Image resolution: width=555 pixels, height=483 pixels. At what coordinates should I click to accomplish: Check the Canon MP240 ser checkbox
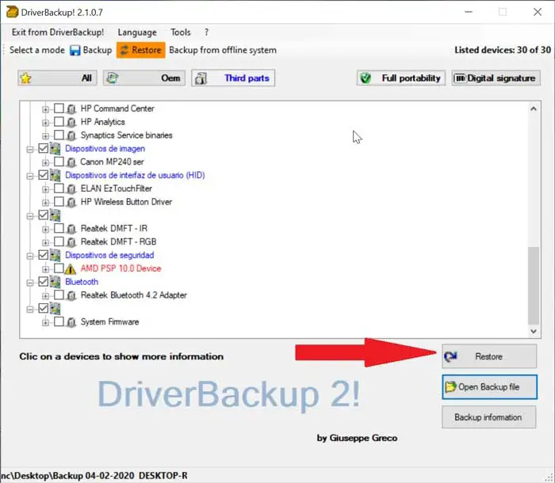[x=59, y=162]
